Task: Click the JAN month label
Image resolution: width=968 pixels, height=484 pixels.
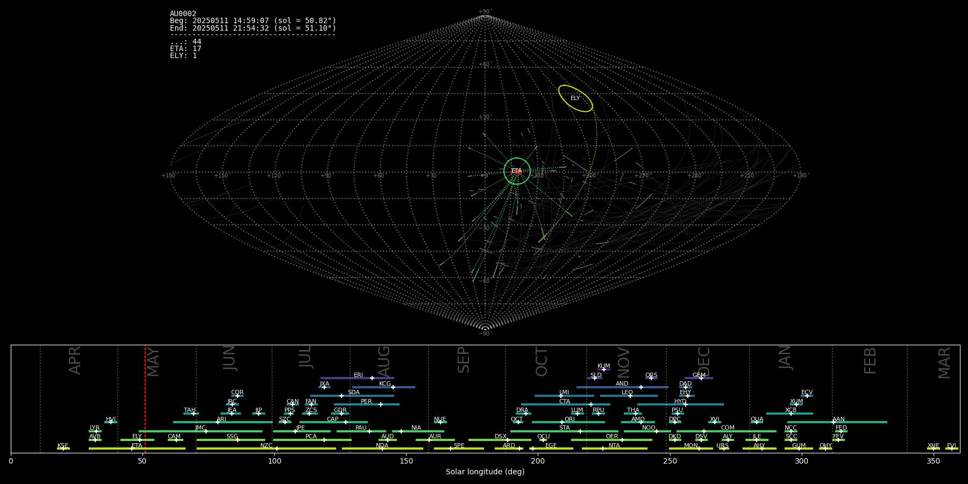Action: (x=785, y=358)
